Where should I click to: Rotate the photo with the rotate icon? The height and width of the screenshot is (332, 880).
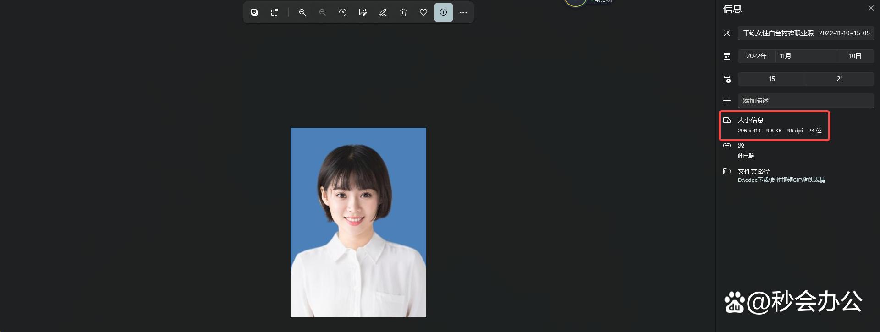[343, 12]
